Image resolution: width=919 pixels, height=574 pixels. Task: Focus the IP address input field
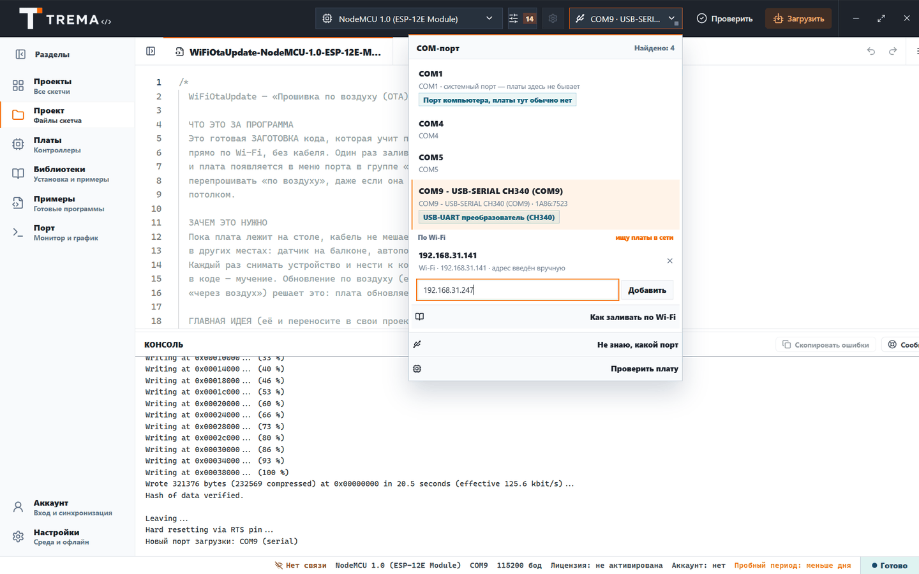coord(518,290)
